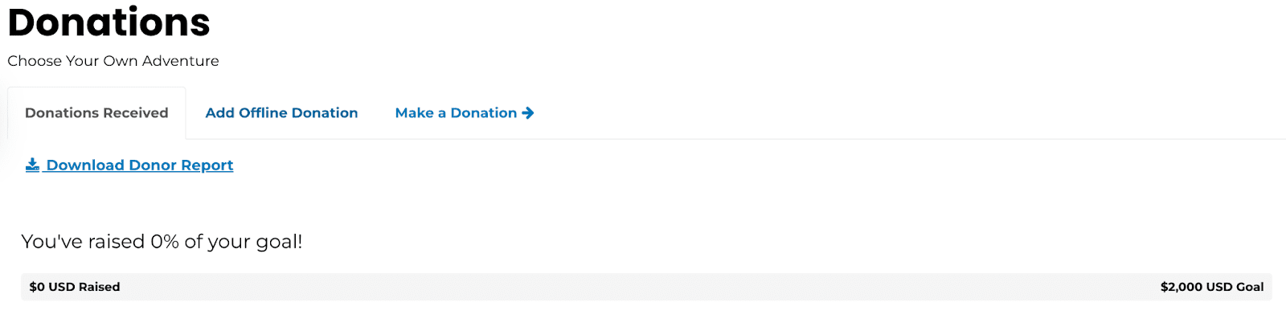The width and height of the screenshot is (1286, 331).
Task: Click the "You've raised 0% of your goal!" text
Action: (x=162, y=242)
